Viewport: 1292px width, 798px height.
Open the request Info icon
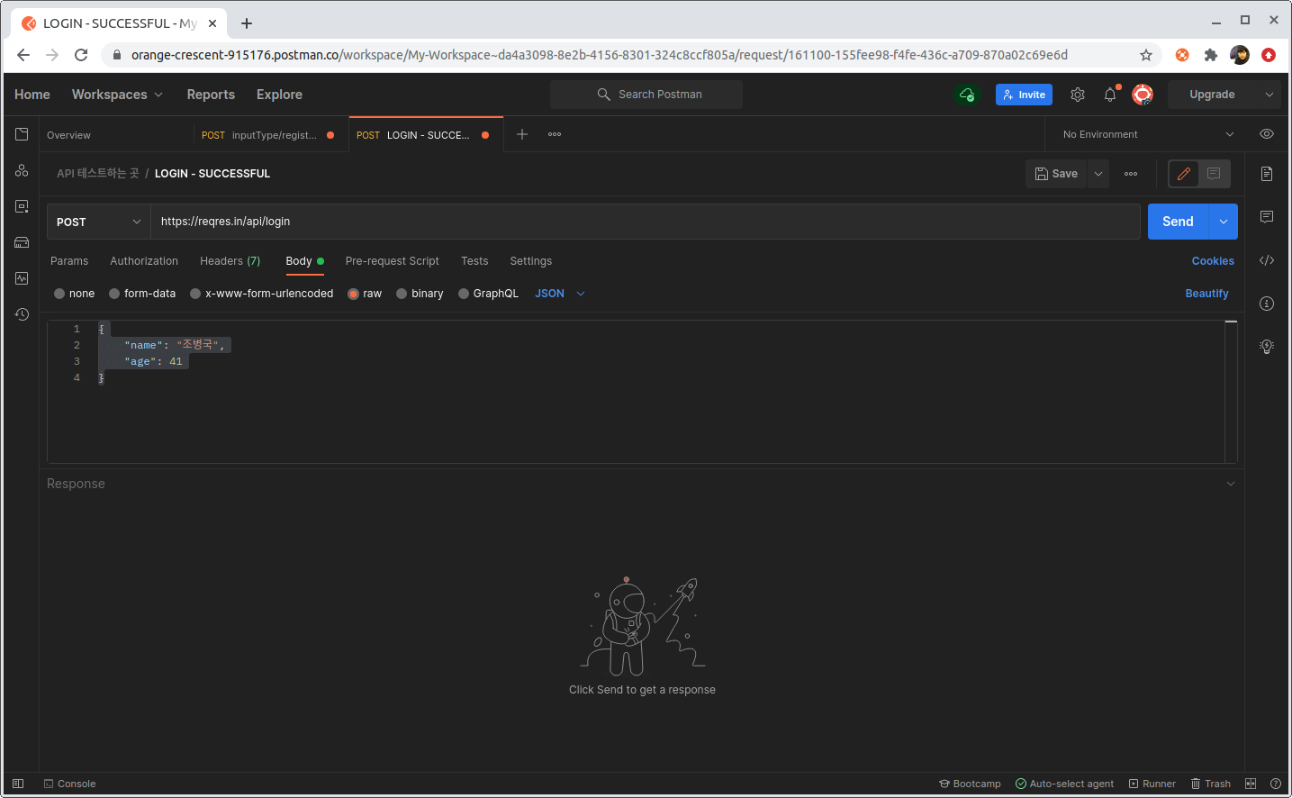(1267, 304)
